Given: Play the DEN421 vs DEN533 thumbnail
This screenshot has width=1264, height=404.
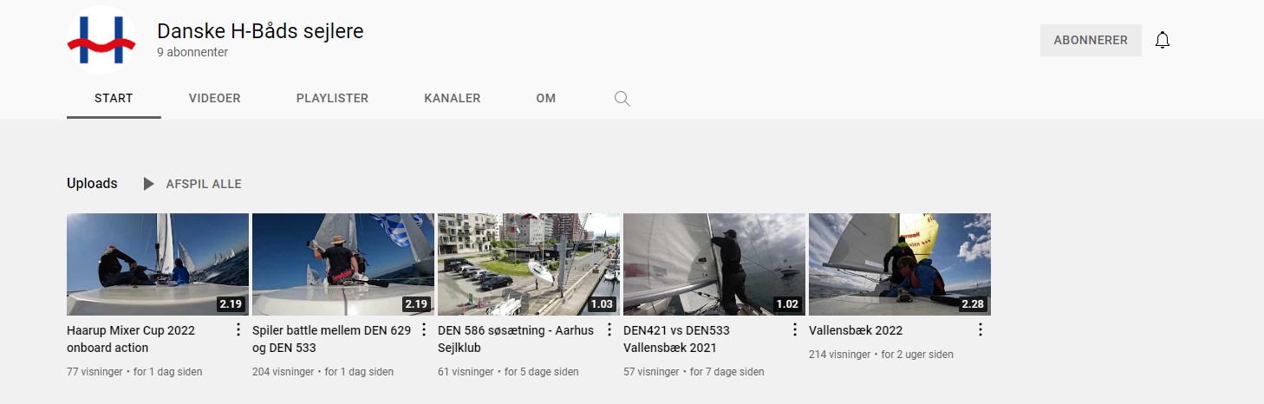Looking at the screenshot, I should (x=714, y=264).
